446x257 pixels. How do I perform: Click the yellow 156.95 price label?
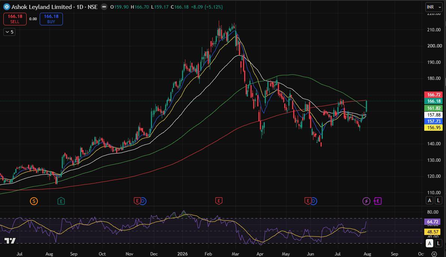click(434, 128)
